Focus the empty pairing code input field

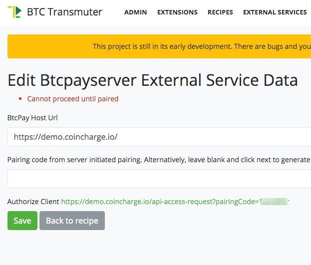coord(159,179)
